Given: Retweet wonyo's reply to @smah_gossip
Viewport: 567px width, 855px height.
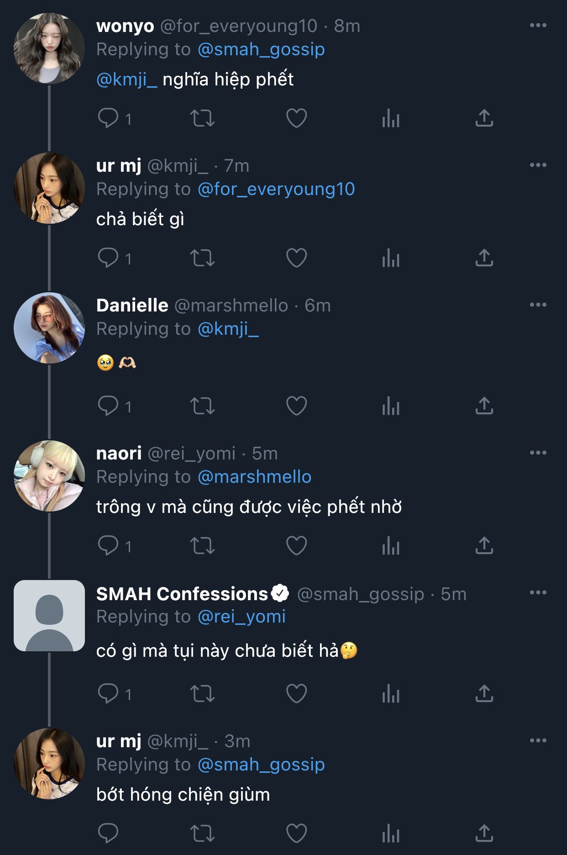Looking at the screenshot, I should click(x=202, y=118).
